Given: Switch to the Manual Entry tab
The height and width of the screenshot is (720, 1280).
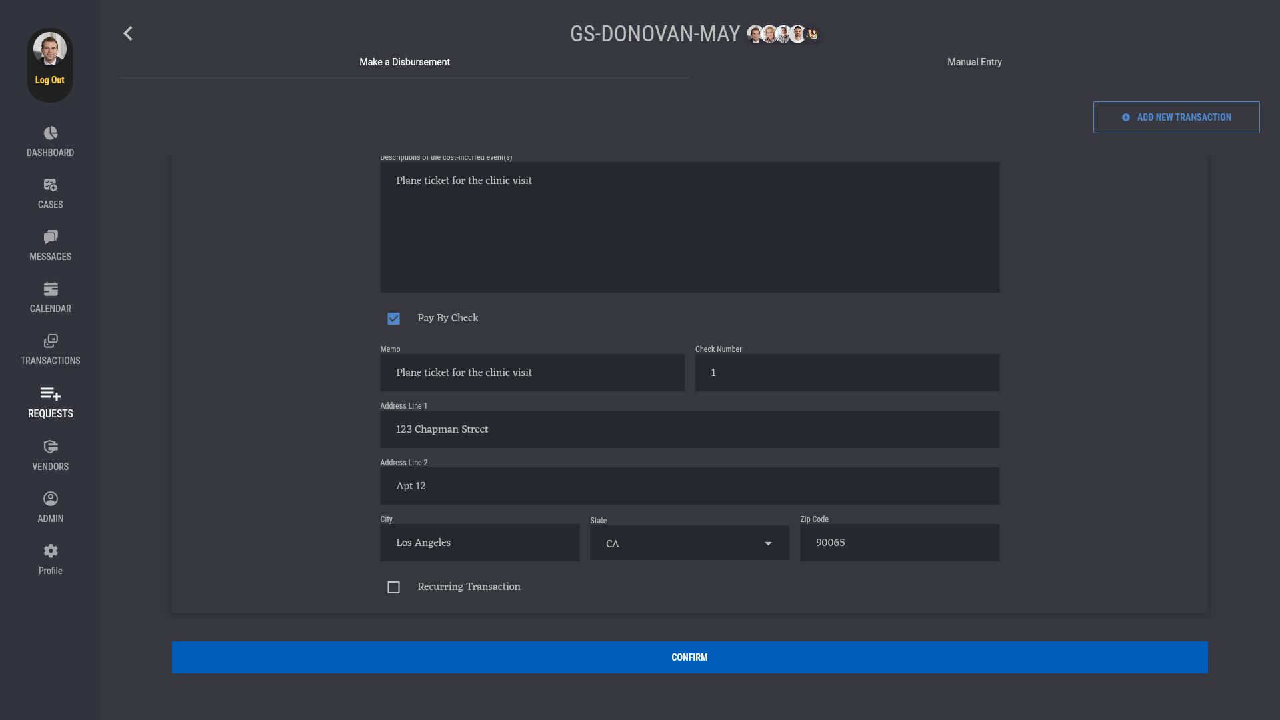Looking at the screenshot, I should tap(974, 62).
